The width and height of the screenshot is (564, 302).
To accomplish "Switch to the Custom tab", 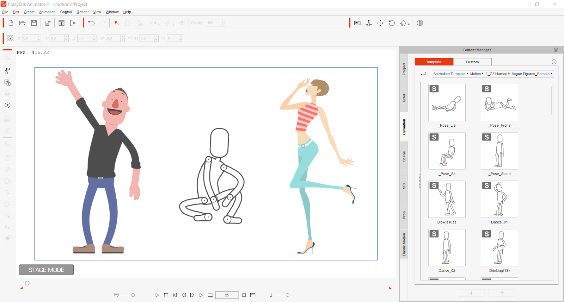I will coord(472,62).
